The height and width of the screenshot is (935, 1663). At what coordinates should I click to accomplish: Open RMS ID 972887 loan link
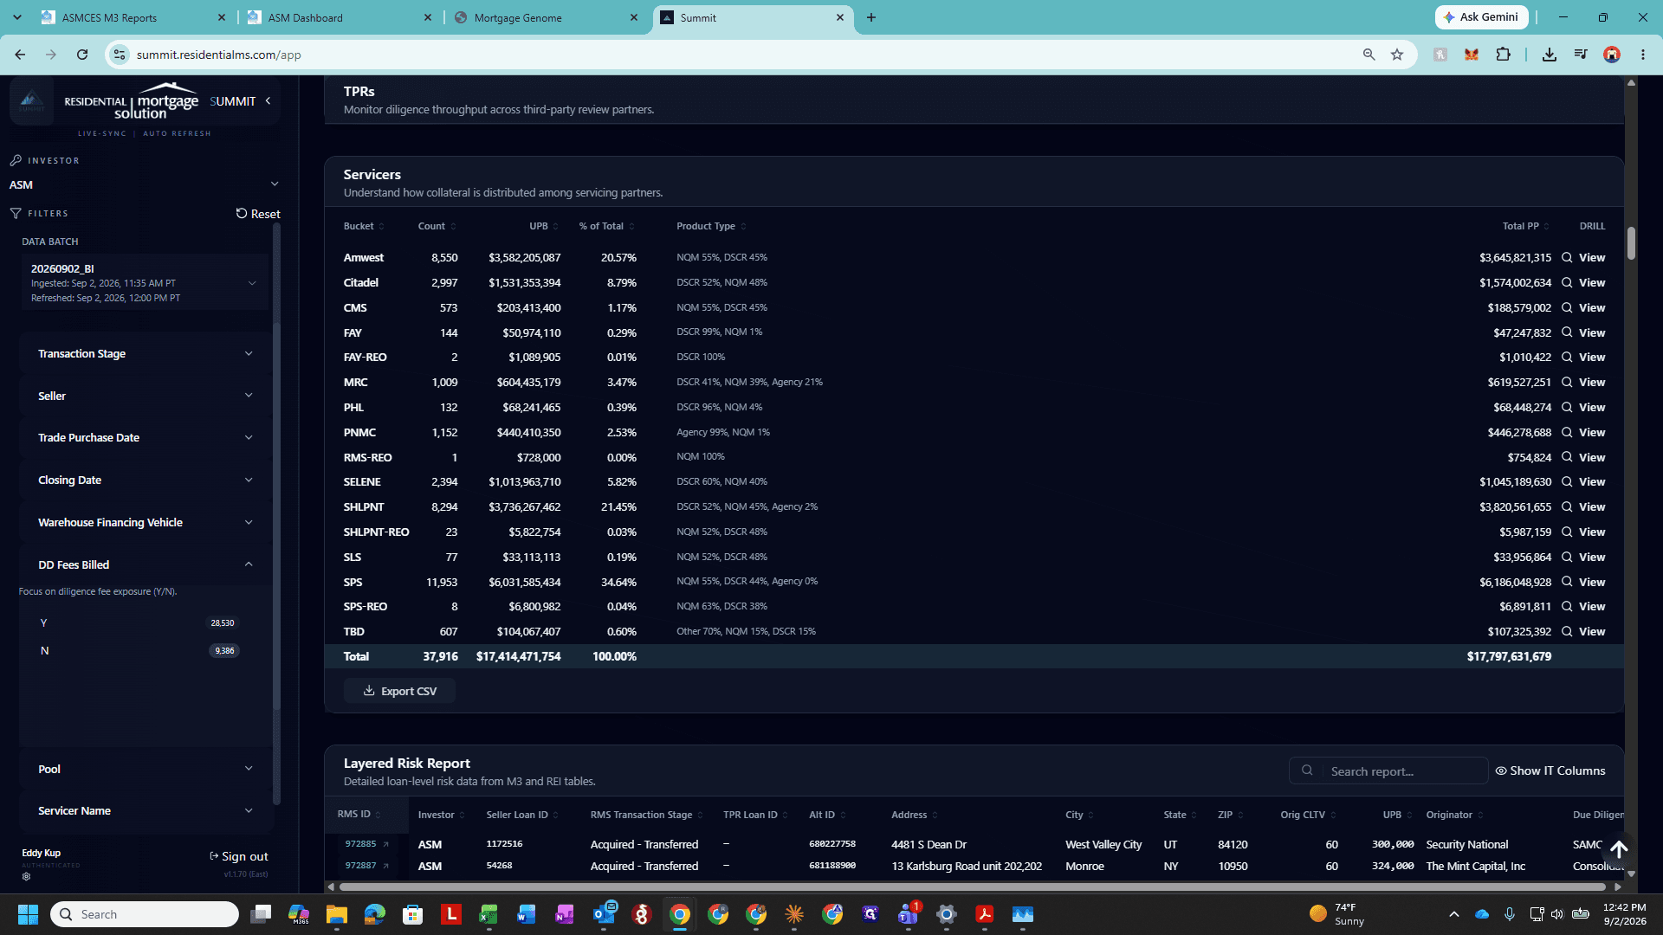(366, 867)
